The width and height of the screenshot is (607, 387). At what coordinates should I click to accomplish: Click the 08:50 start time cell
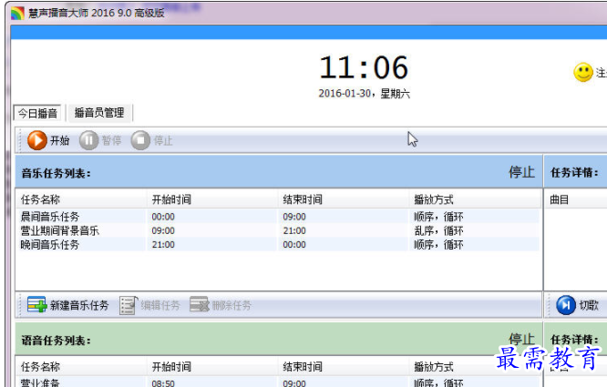click(x=163, y=383)
